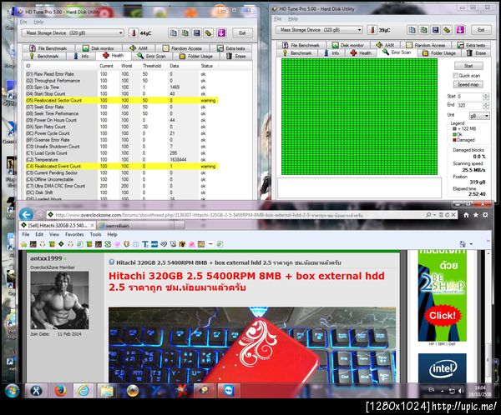Click the volume speaker icon in the system tray
Screen dimensions: 501x415
point(461,391)
